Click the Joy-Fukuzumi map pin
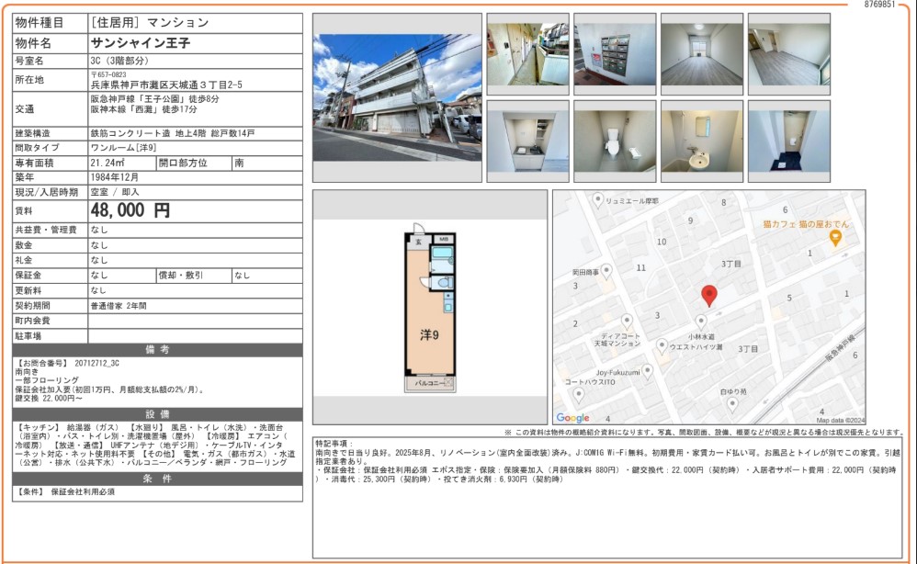Image resolution: width=917 pixels, height=564 pixels. (x=647, y=371)
